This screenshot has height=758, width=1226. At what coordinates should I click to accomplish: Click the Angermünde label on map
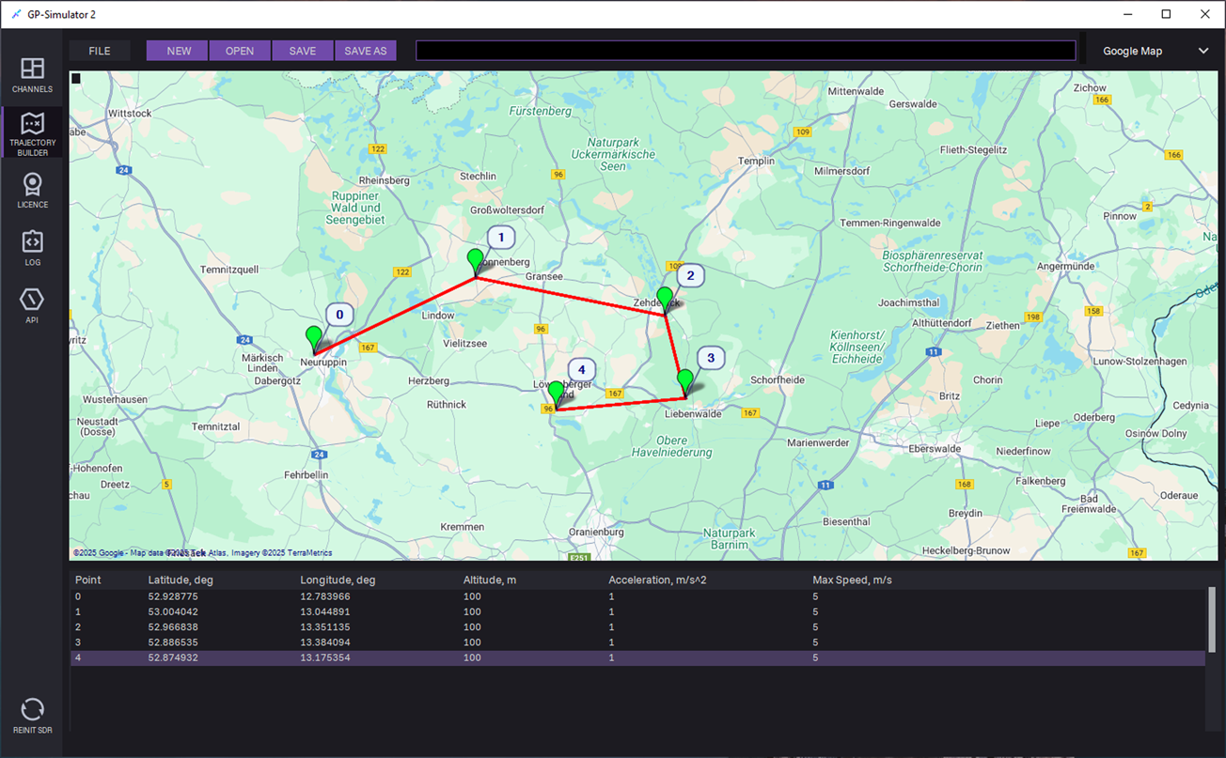(x=1065, y=266)
